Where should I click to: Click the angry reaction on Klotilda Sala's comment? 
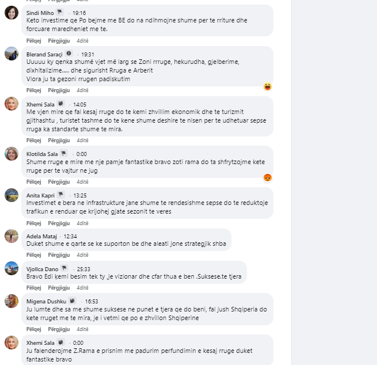pyautogui.click(x=267, y=177)
